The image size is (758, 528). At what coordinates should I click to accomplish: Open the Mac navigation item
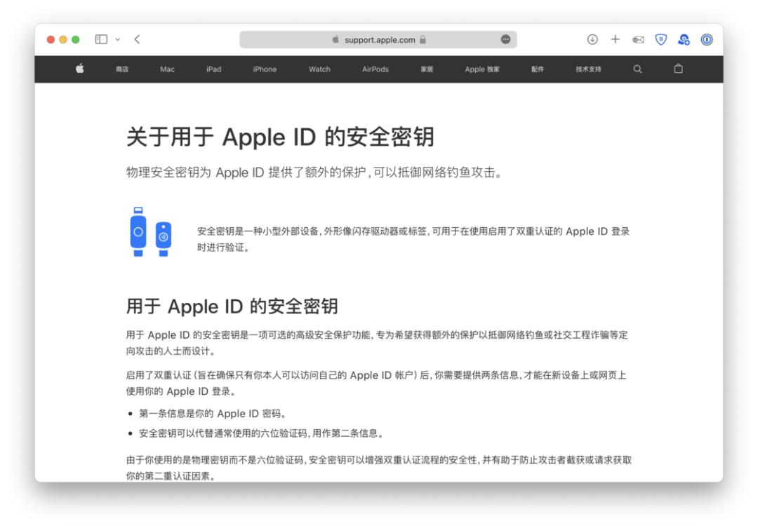[x=167, y=69]
